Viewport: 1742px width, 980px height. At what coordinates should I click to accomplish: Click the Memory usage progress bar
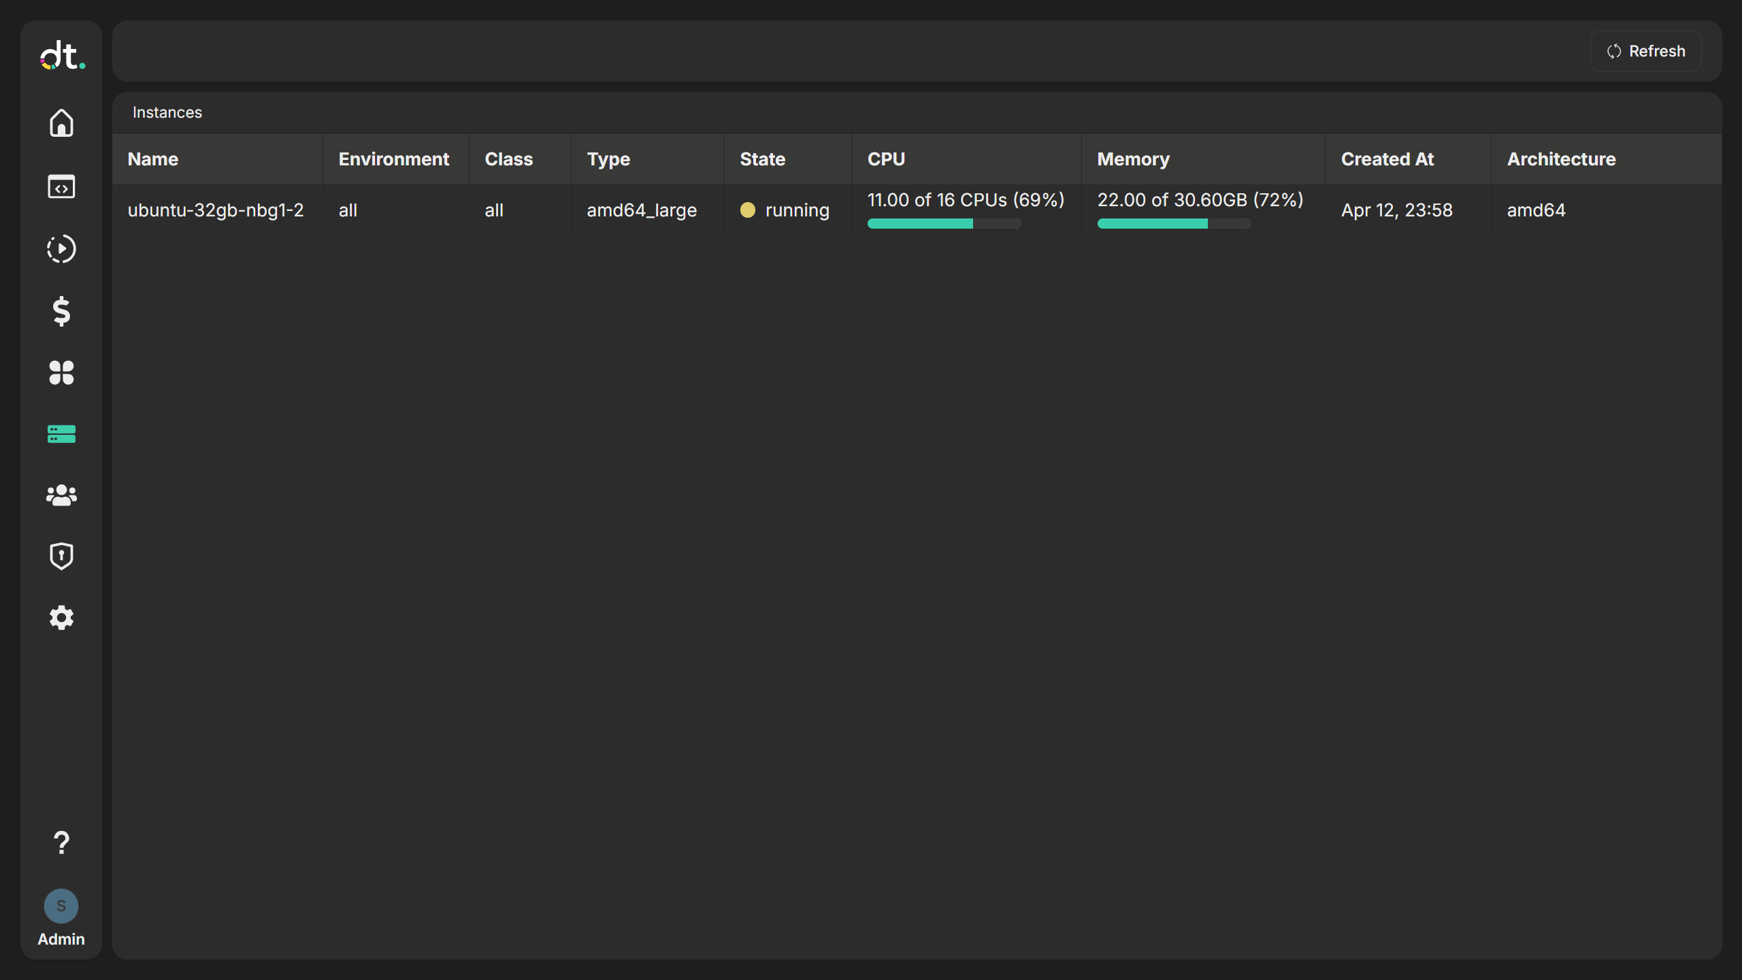click(x=1174, y=223)
